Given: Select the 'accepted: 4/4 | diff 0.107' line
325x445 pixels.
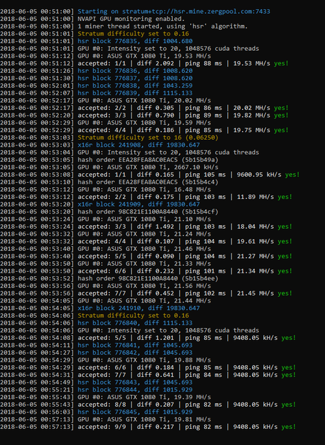Looking at the screenshot, I should coord(147,241).
